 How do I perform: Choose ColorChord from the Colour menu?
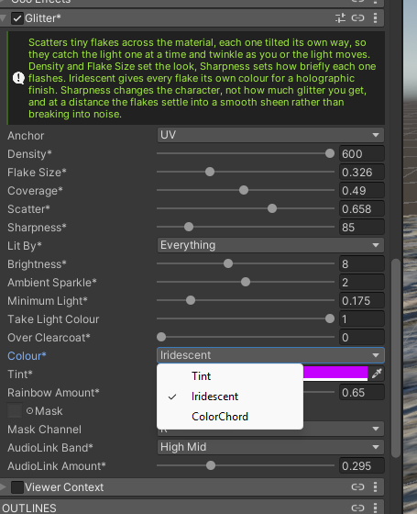coord(230,417)
